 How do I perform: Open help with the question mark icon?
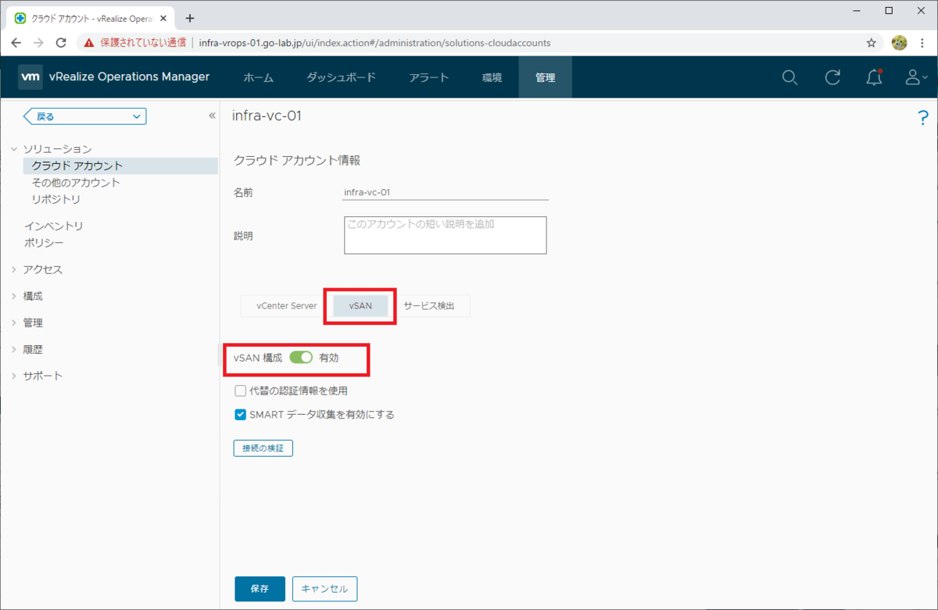(923, 117)
